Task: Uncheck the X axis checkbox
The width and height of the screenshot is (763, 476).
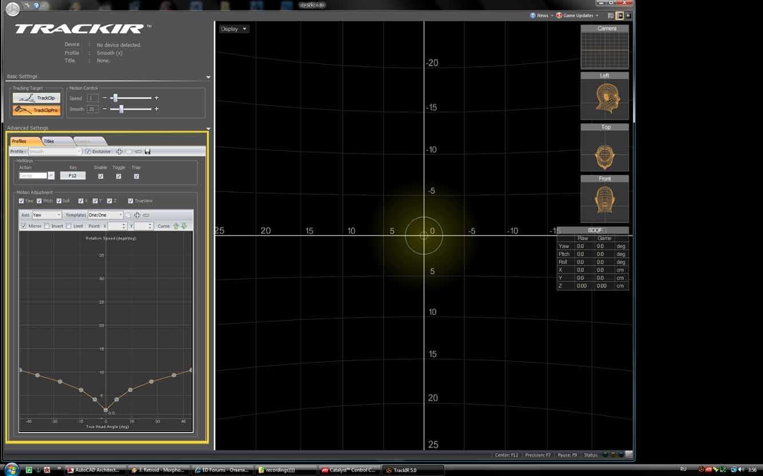Action: pos(81,201)
